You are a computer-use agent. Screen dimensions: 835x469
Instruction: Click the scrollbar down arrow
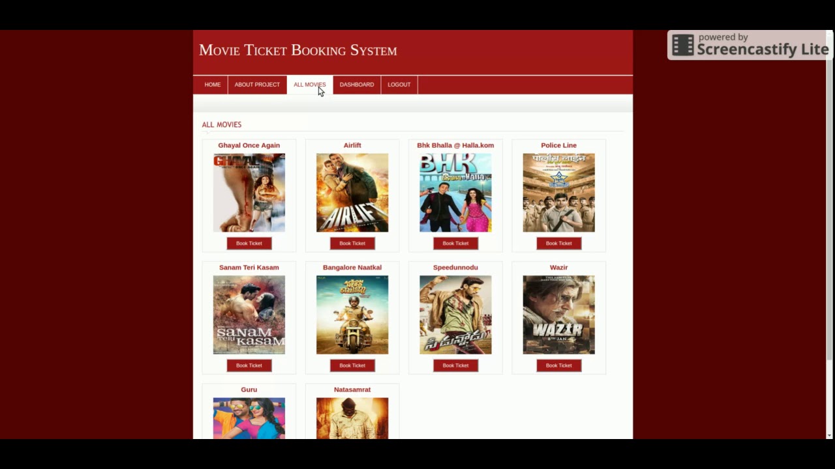click(x=830, y=435)
